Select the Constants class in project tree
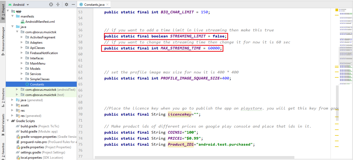The height and width of the screenshot is (160, 353). click(x=37, y=84)
